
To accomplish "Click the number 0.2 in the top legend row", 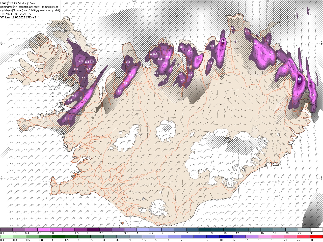I will click(x=2, y=233).
